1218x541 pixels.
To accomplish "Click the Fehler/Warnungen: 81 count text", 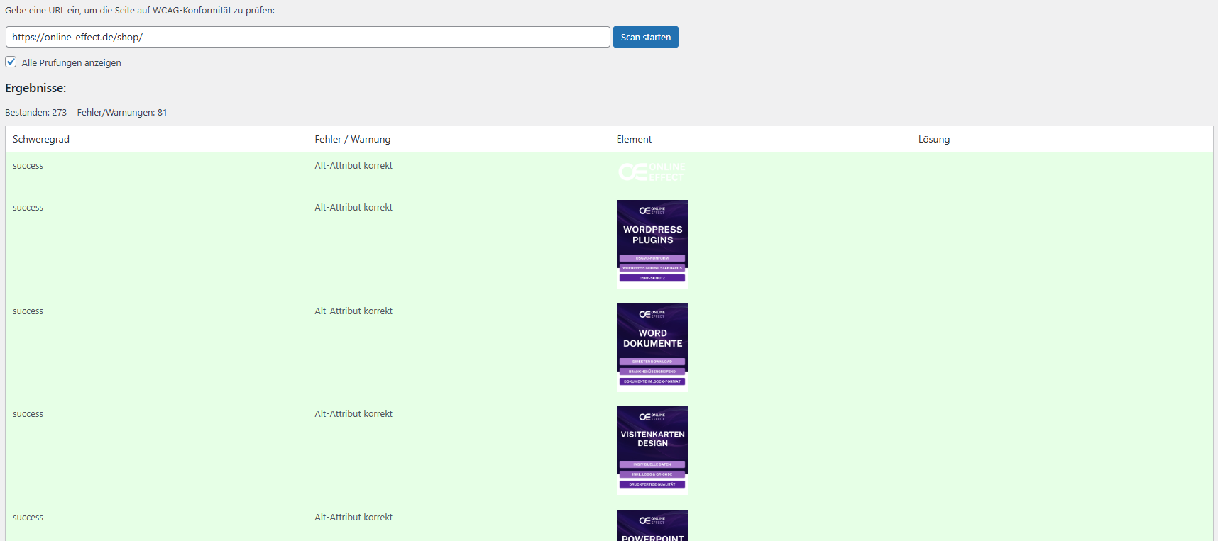I will pos(122,113).
